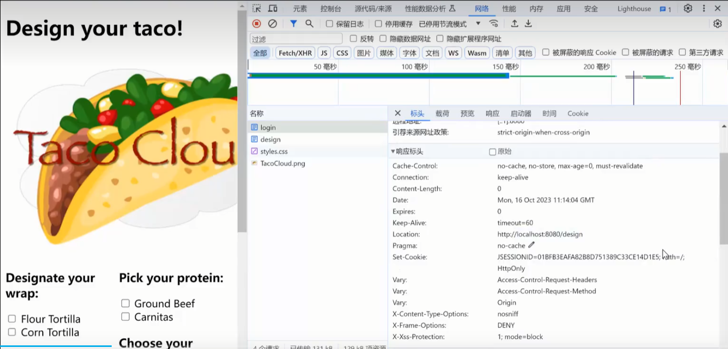The height and width of the screenshot is (349, 728).
Task: Filter requests by Fetch/XHR
Action: click(x=295, y=53)
